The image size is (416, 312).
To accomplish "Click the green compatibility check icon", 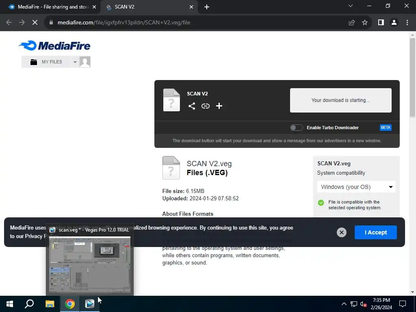I will click(x=321, y=203).
